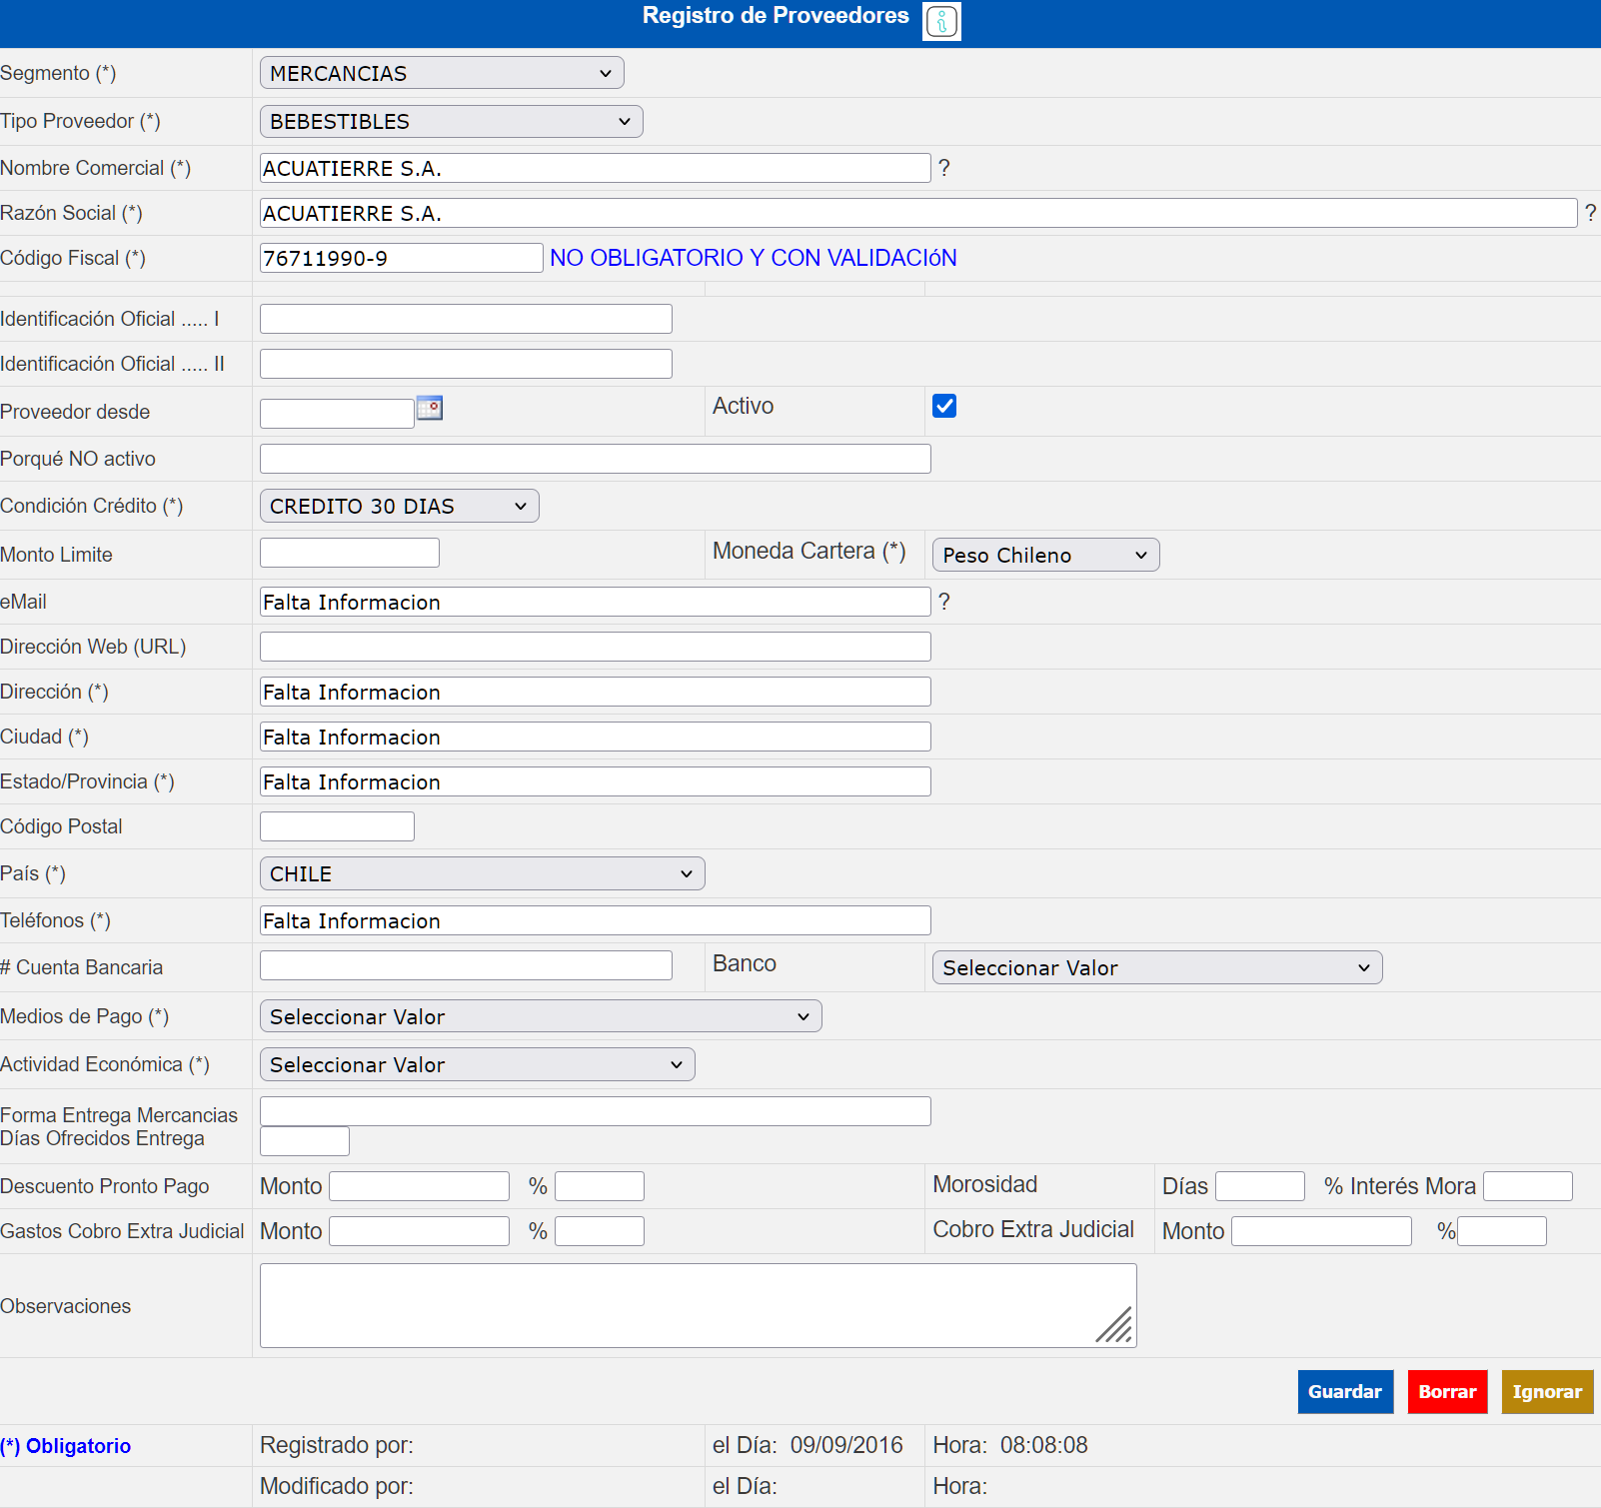This screenshot has height=1508, width=1601.
Task: Click the time 08:08:08
Action: pos(1043,1445)
